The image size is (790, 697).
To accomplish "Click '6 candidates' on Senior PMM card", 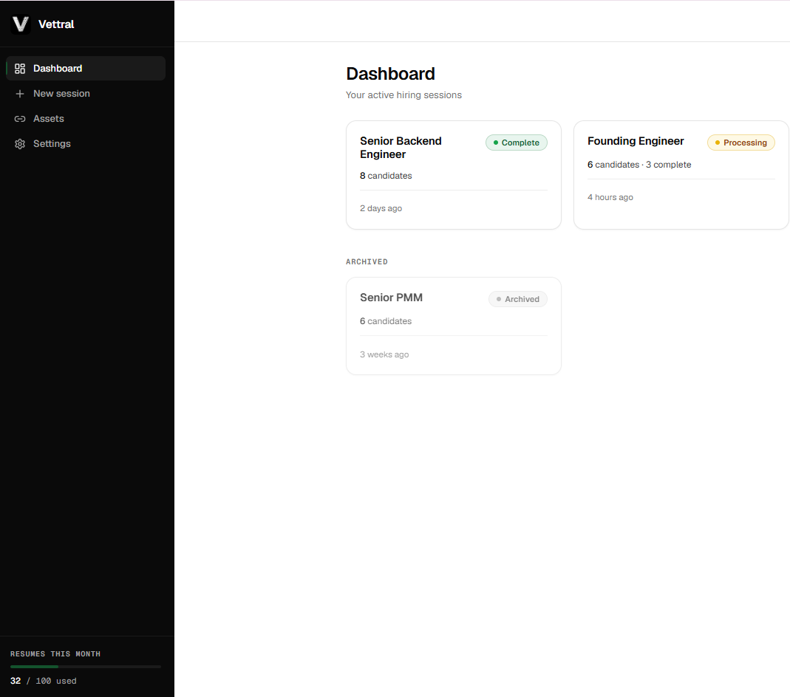I will coord(386,321).
